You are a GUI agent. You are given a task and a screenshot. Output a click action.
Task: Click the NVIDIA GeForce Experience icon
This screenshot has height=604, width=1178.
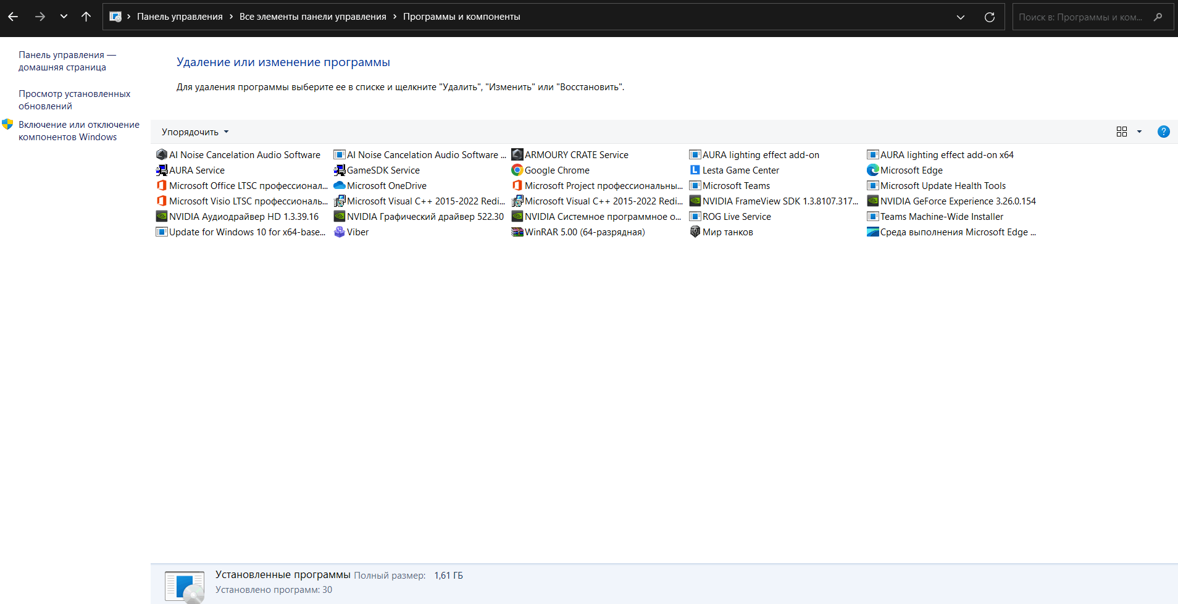click(873, 201)
